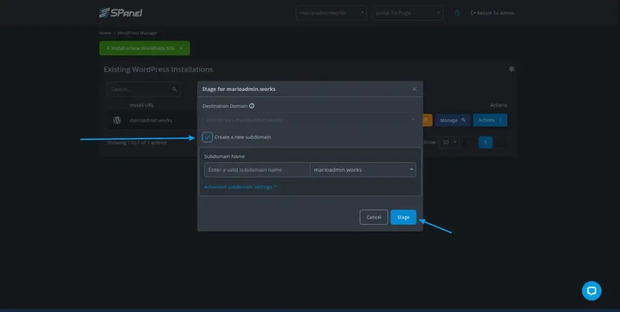Click the Stage for marioadmin.works dialog title
620x312 pixels.
click(239, 89)
